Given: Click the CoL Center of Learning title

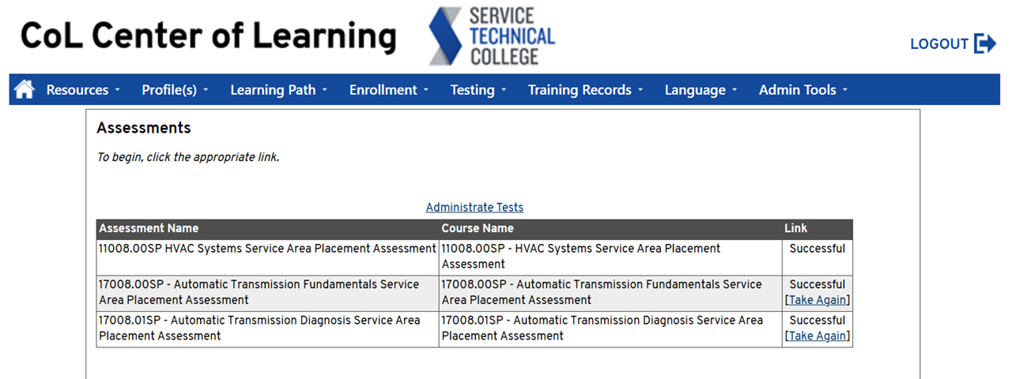Looking at the screenshot, I should 208,36.
